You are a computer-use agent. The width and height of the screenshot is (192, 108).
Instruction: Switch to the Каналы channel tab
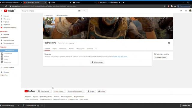click(x=71, y=49)
